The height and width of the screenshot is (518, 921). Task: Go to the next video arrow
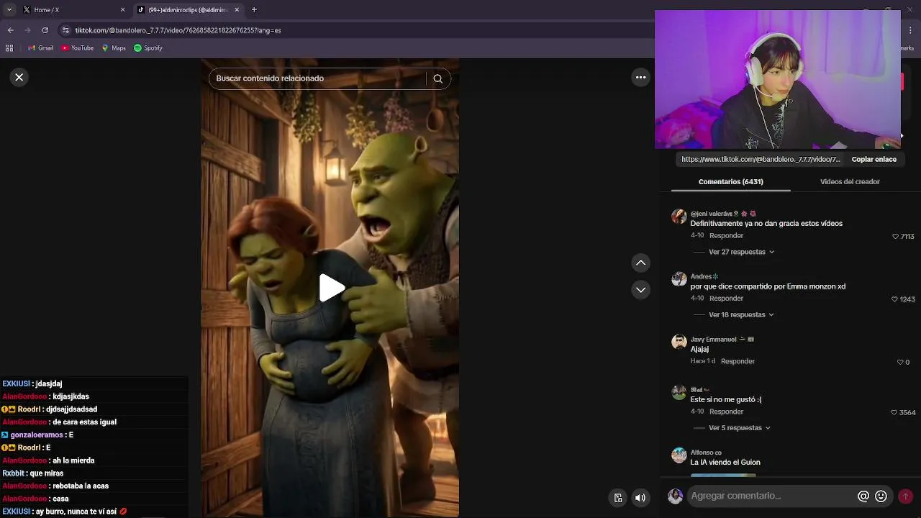pos(640,290)
